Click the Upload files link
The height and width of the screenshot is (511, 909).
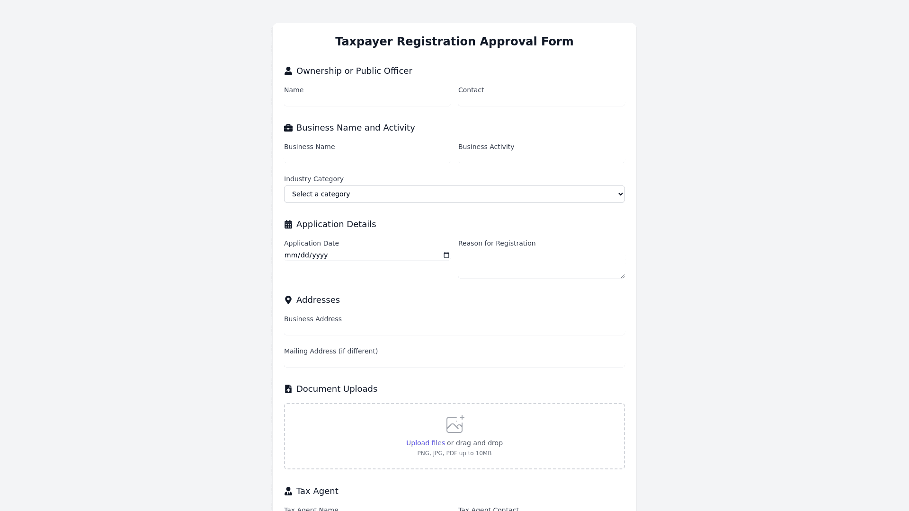click(425, 443)
